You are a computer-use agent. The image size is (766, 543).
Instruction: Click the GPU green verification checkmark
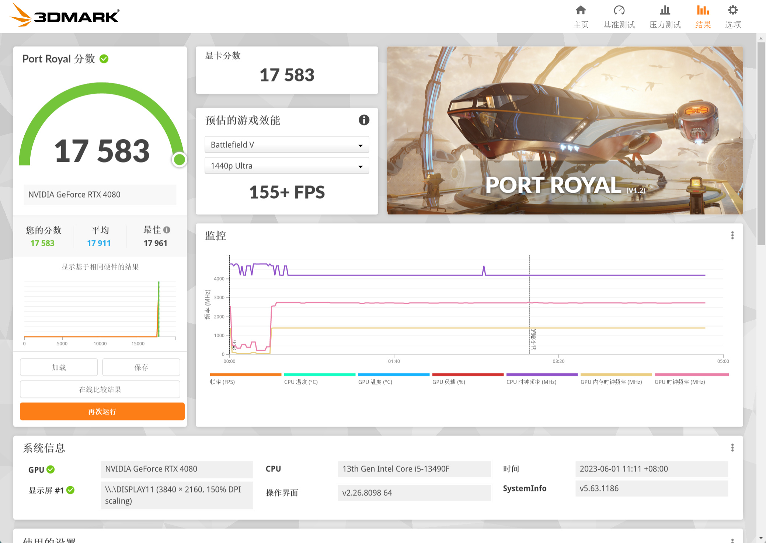[51, 469]
